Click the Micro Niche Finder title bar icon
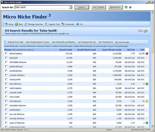 click(2, 2)
